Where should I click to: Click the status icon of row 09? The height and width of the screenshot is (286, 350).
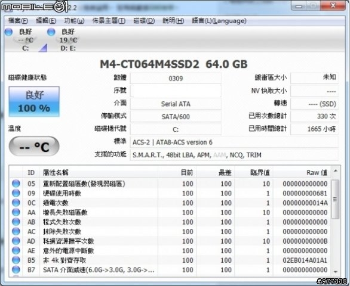[16, 193]
